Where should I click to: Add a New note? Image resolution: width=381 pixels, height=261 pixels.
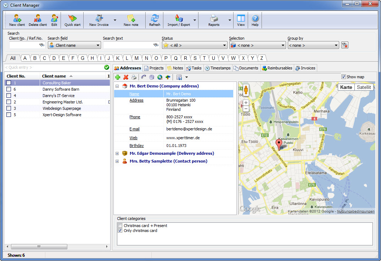pyautogui.click(x=131, y=20)
